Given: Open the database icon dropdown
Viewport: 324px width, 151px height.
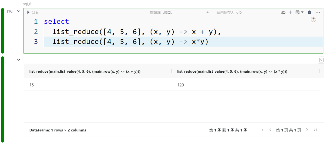Looking at the screenshot, I should pos(299,12).
